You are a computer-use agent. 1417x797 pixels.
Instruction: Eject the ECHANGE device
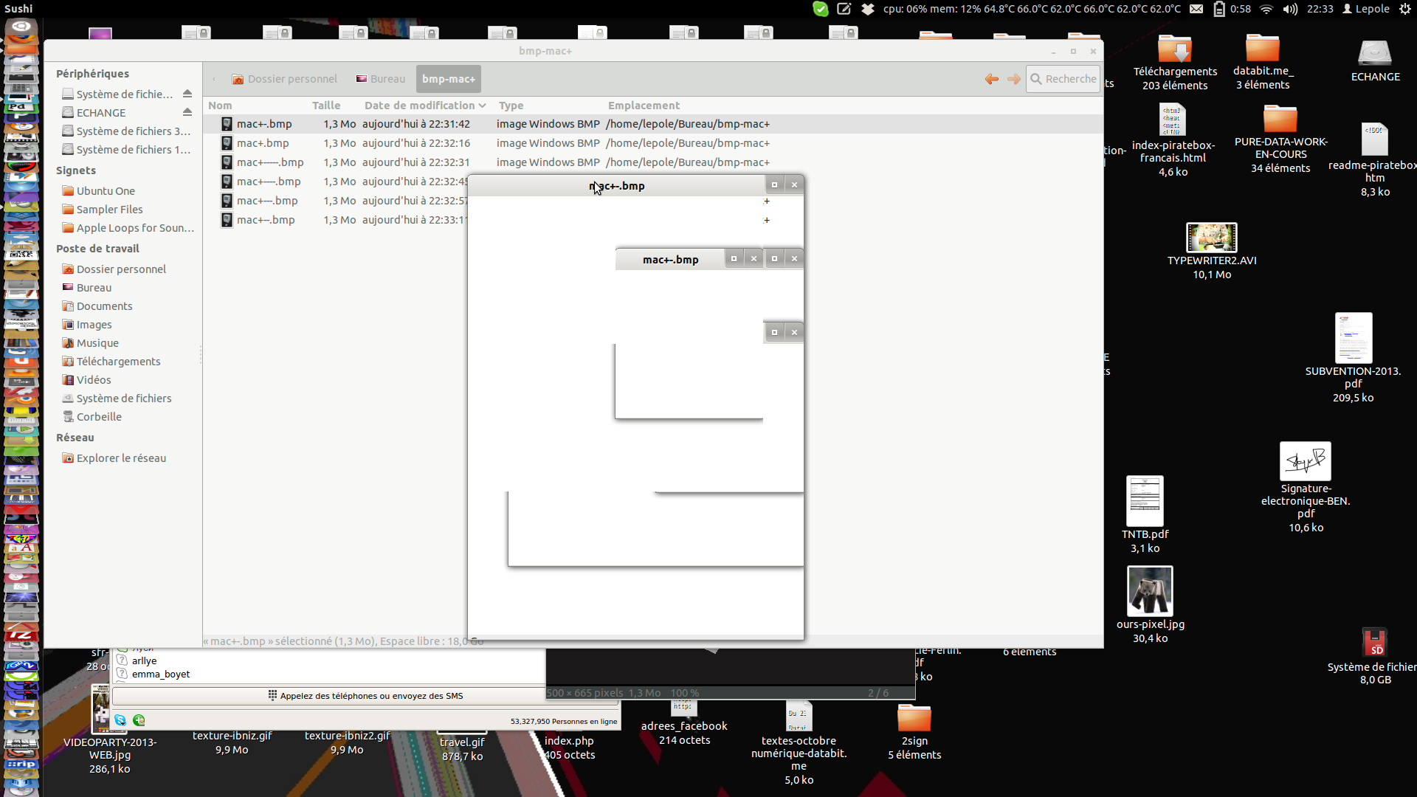(x=187, y=112)
